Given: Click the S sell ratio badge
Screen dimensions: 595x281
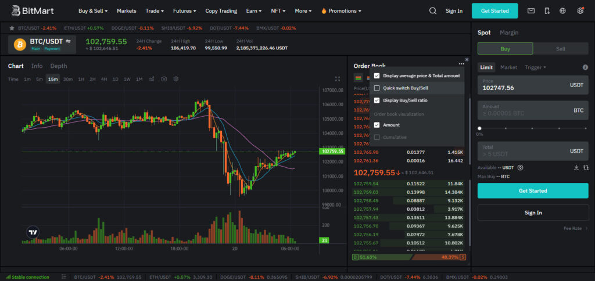Looking at the screenshot, I should [x=463, y=257].
